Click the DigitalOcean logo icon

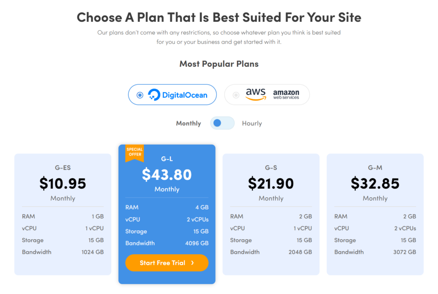click(x=153, y=94)
